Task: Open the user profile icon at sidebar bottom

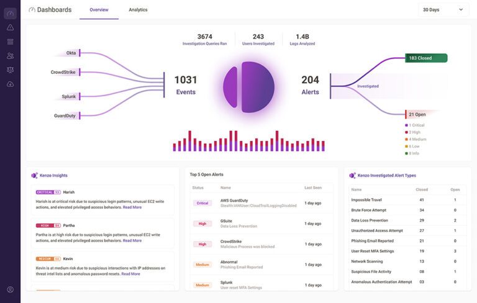Action: point(10,289)
